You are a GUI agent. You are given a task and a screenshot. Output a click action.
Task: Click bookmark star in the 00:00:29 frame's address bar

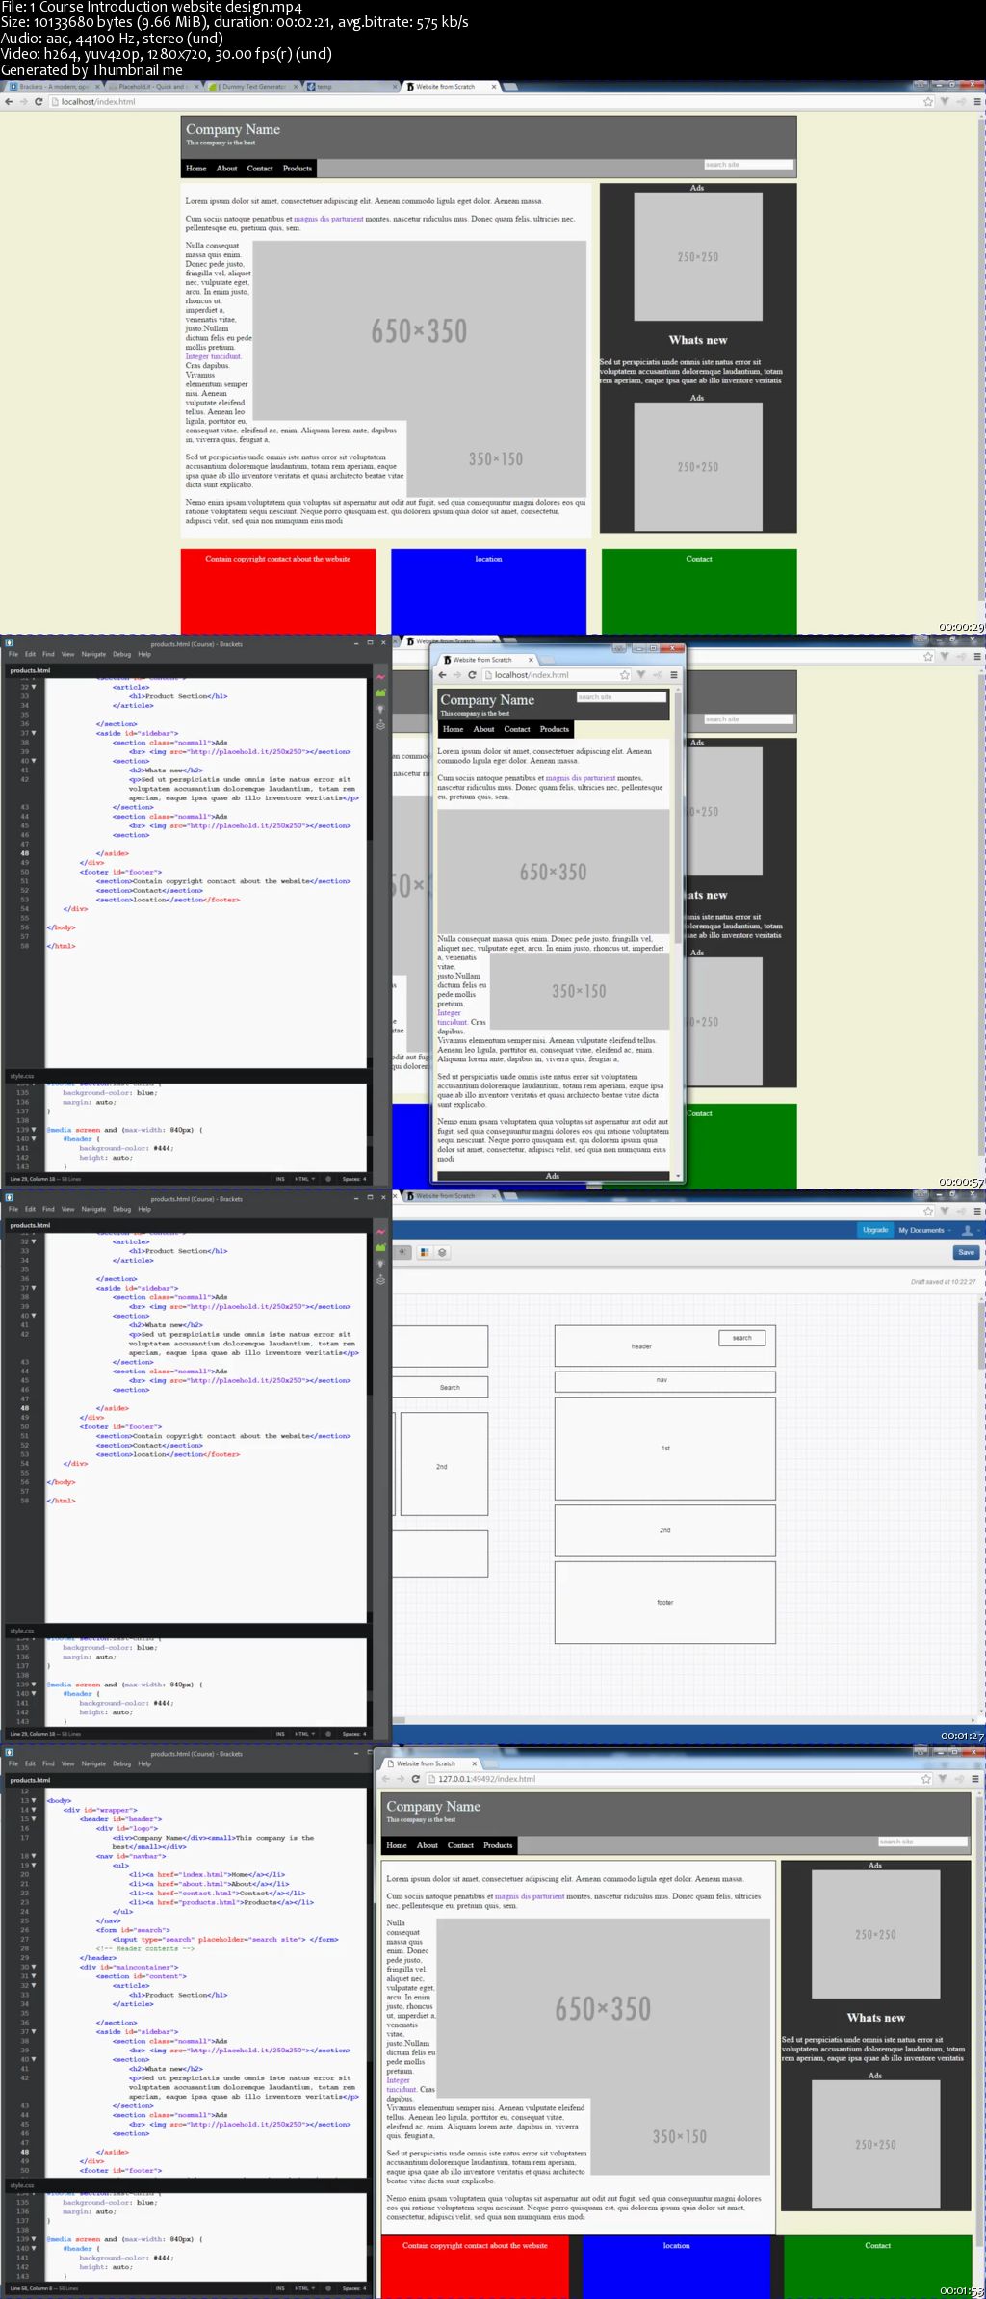(x=928, y=101)
